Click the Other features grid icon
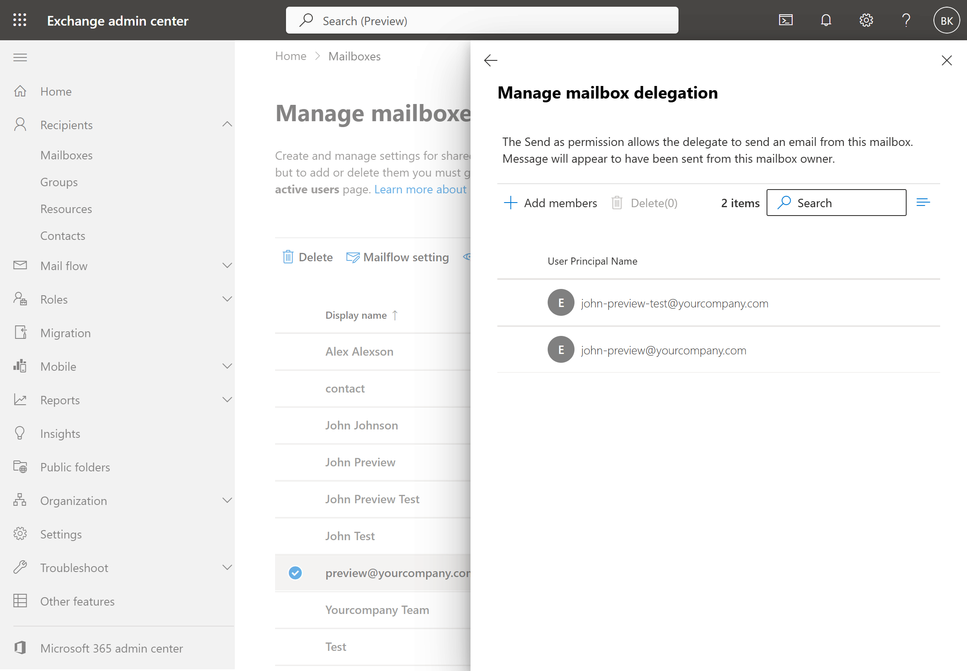 [20, 601]
